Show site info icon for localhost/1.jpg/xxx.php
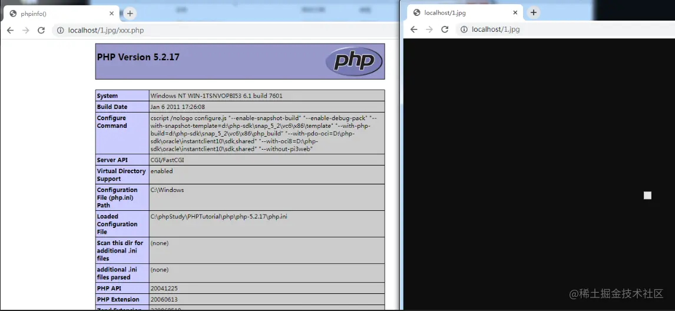Screen dimensions: 675x311 point(61,30)
